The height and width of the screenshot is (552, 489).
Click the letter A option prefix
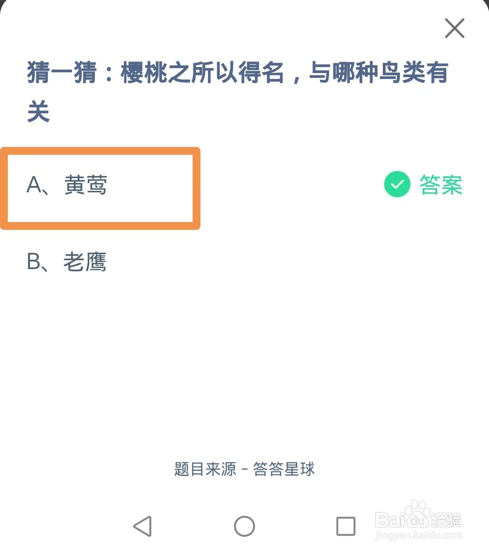(35, 185)
